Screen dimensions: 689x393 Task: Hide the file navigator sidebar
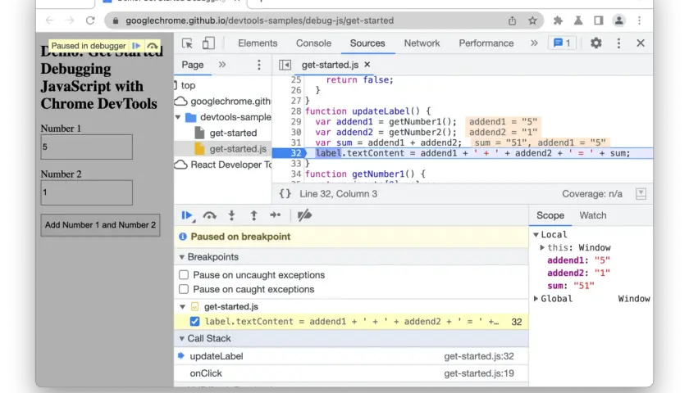285,65
